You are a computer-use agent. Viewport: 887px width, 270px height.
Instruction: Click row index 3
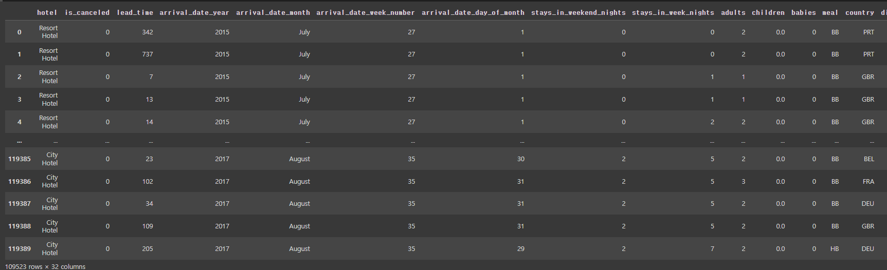20,99
